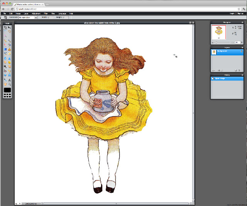
Task: Select the Smudge tool
Action: [x=5, y=62]
